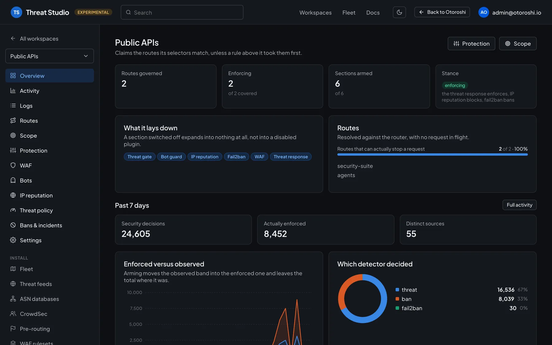Click the IP reputation globe icon
This screenshot has width=552, height=345.
coord(13,195)
